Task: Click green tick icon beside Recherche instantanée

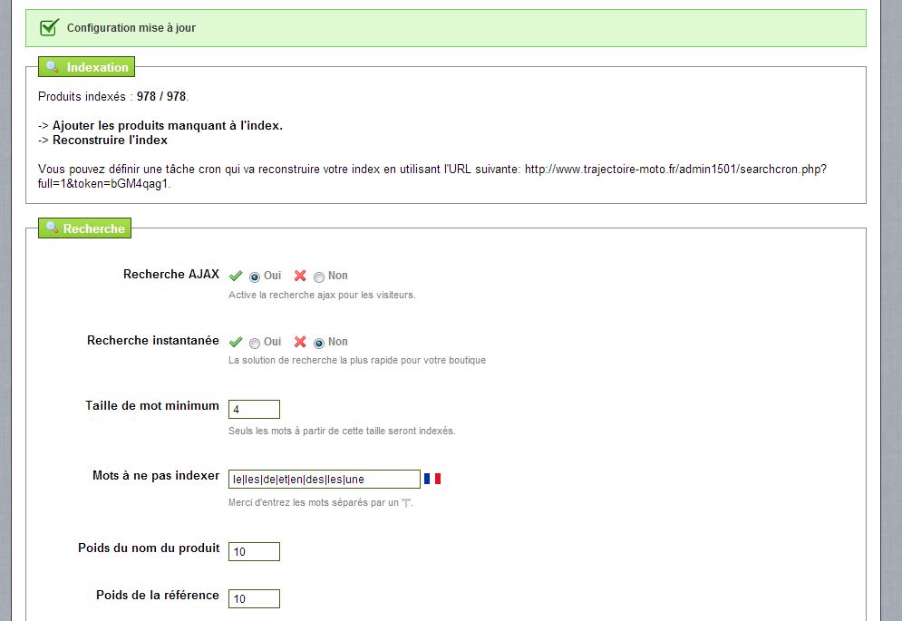Action: coord(236,342)
